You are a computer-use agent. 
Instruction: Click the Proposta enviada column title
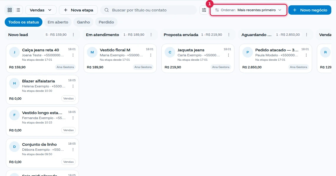(181, 35)
